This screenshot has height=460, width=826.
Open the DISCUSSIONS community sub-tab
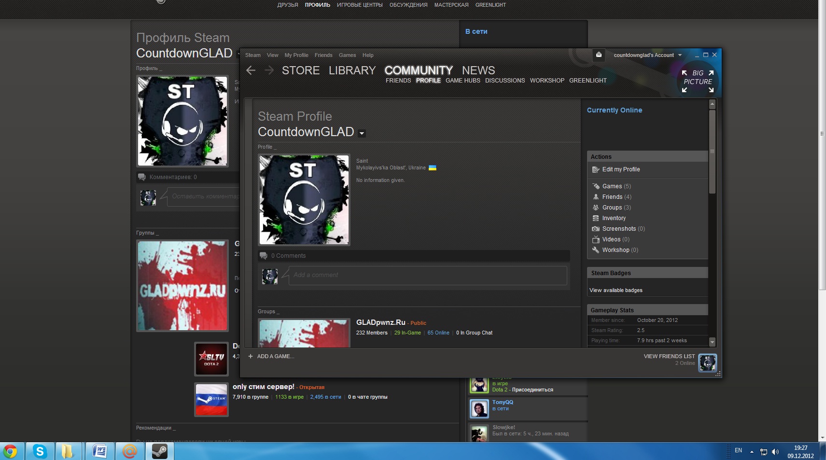point(504,81)
